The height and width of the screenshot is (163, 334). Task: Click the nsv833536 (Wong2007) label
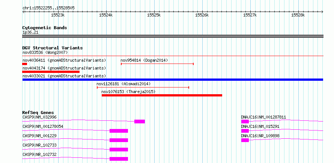pos(45,52)
